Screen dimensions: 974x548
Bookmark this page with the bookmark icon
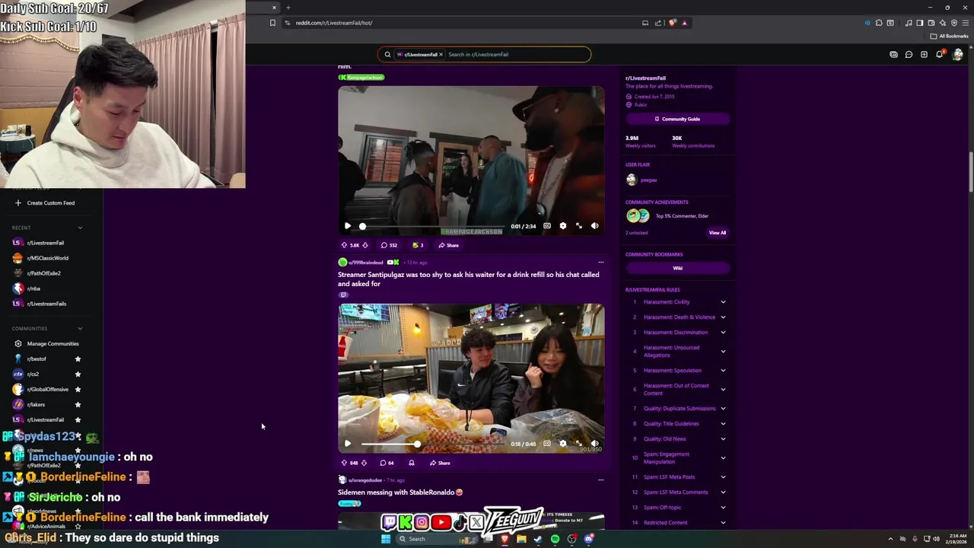point(272,23)
